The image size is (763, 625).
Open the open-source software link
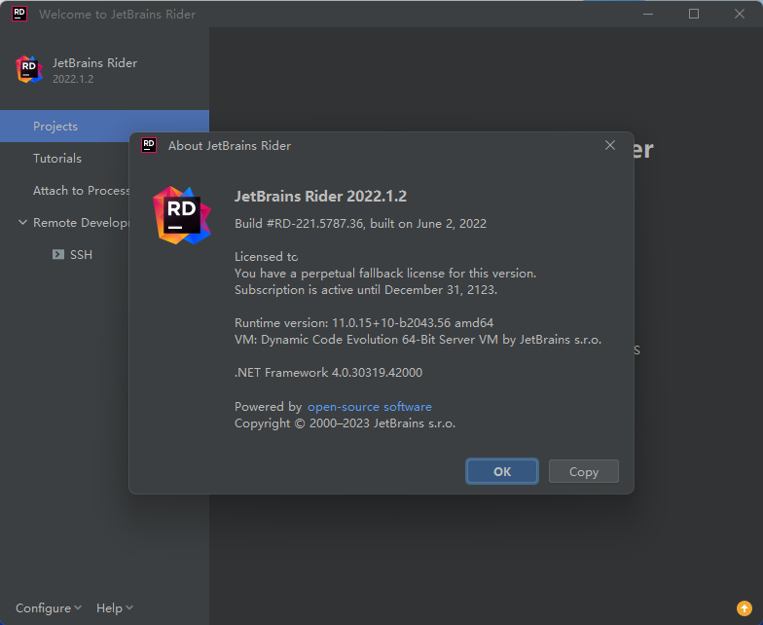[x=370, y=407]
